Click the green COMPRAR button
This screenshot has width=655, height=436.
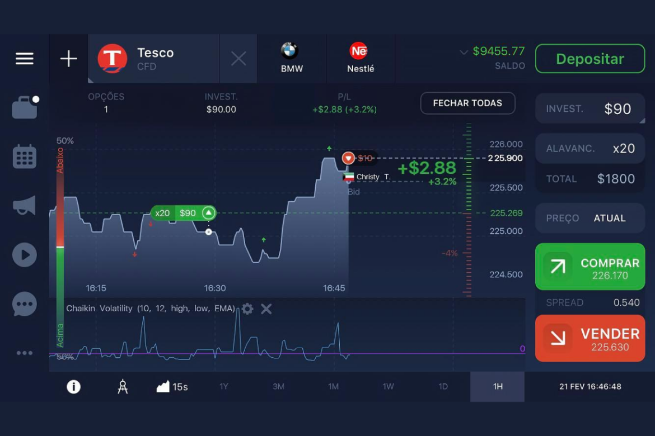click(x=590, y=267)
